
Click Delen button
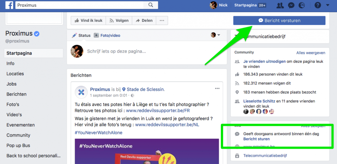tap(144, 21)
